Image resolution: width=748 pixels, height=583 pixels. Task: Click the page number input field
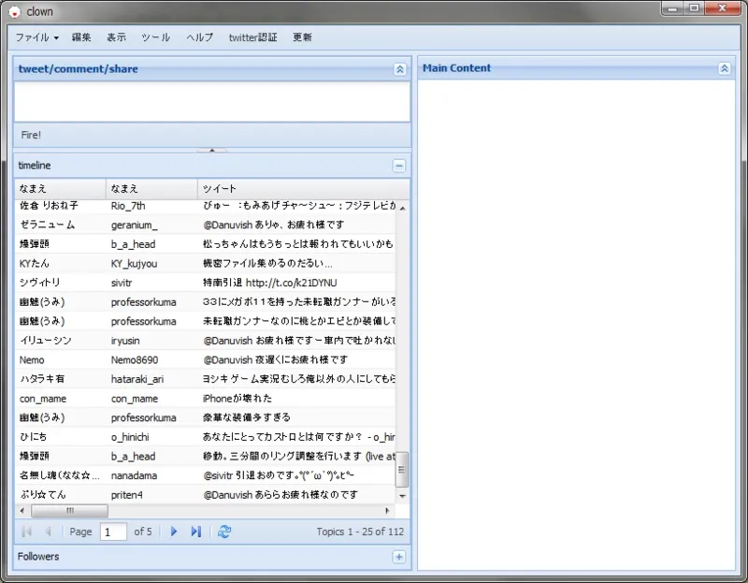tap(113, 532)
